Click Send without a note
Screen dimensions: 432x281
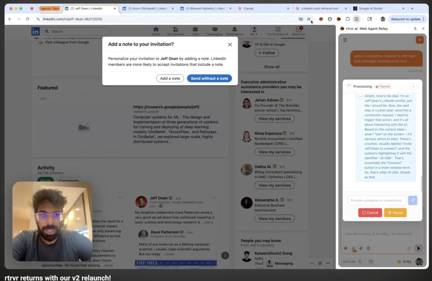[x=210, y=78]
